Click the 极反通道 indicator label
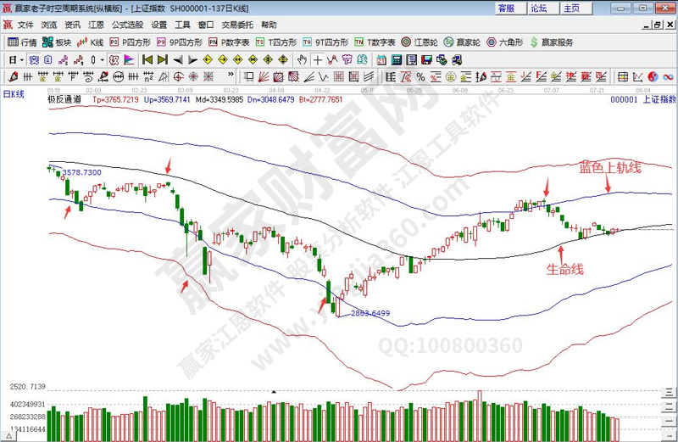Image resolution: width=678 pixels, height=442 pixels. [64, 99]
